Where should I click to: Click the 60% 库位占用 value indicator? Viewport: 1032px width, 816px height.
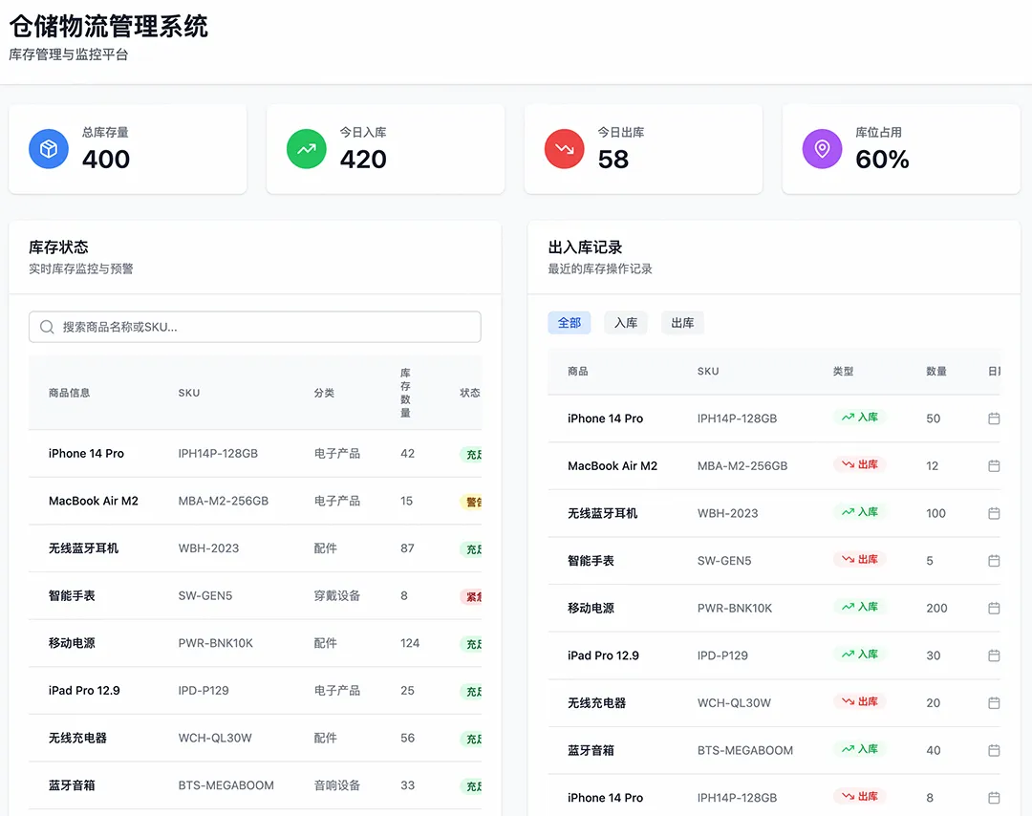(x=881, y=161)
